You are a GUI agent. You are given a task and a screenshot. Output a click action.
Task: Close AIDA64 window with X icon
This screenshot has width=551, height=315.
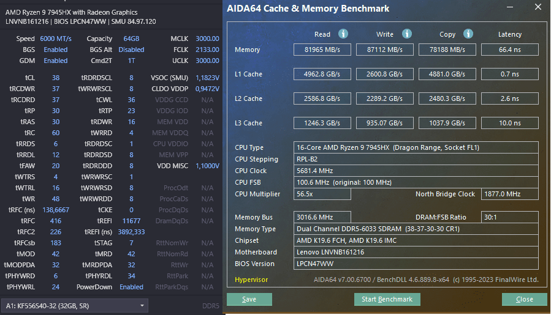tap(538, 7)
